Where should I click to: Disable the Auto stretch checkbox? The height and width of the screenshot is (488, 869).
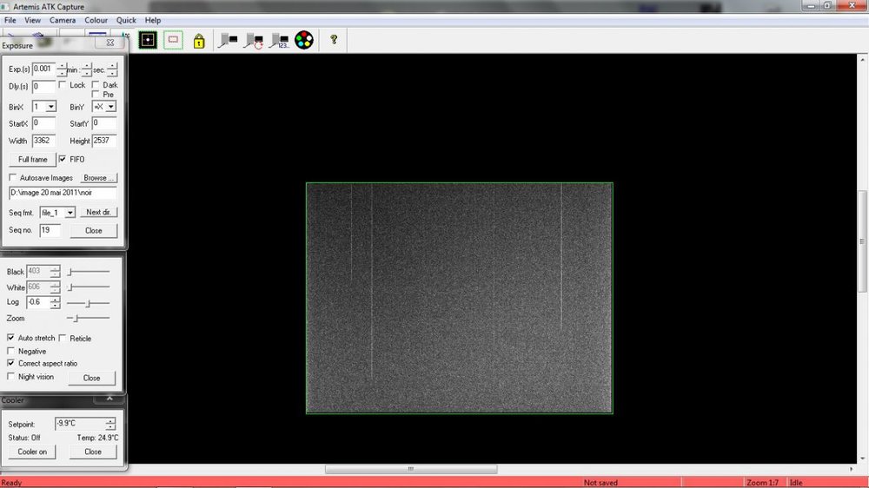(11, 337)
